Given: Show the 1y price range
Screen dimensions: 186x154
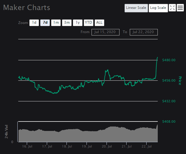Looking at the screenshot, I should [x=78, y=22].
